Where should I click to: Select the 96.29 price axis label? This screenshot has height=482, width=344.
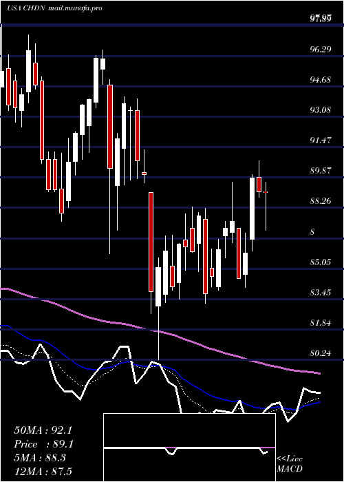click(x=321, y=49)
